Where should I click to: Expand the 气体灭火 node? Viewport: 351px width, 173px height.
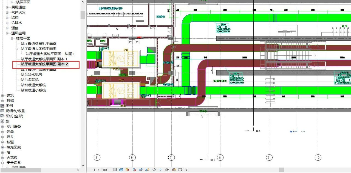[7, 13]
